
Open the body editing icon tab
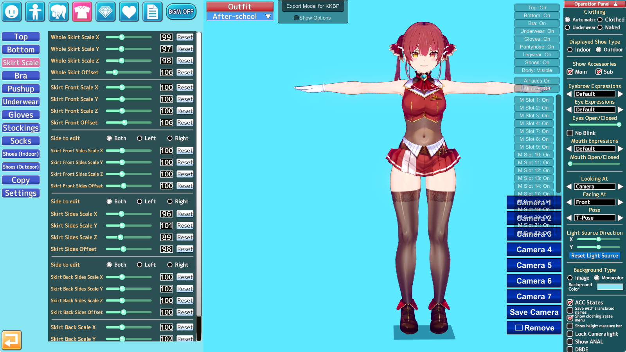(35, 12)
